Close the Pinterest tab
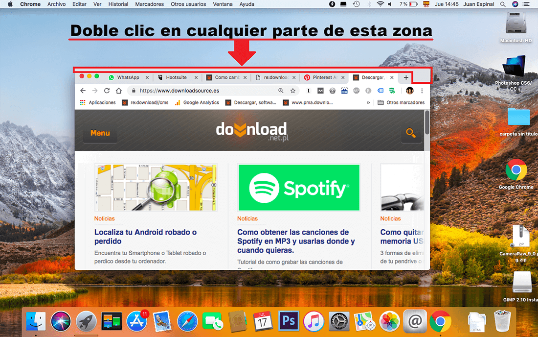 coord(343,77)
